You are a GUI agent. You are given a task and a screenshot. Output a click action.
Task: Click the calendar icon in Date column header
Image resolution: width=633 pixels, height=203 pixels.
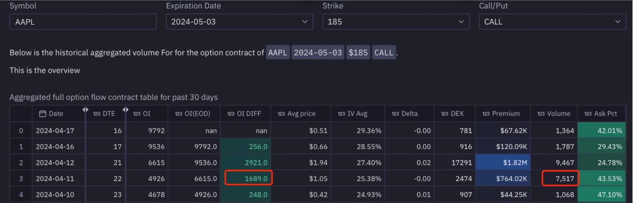[x=43, y=114]
